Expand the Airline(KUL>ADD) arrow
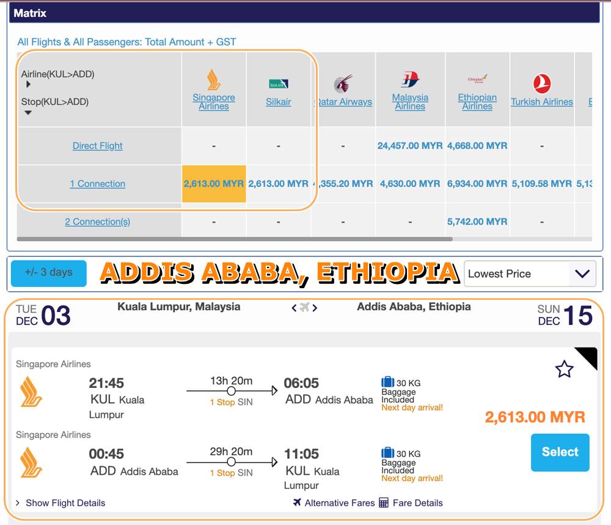 28,84
